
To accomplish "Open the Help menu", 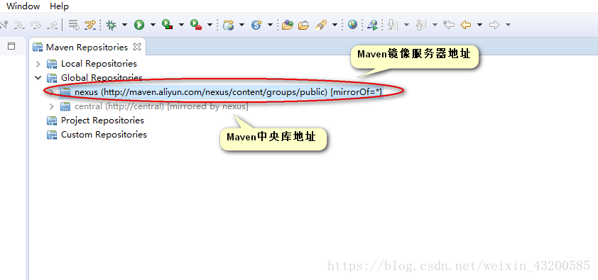I will pos(59,6).
